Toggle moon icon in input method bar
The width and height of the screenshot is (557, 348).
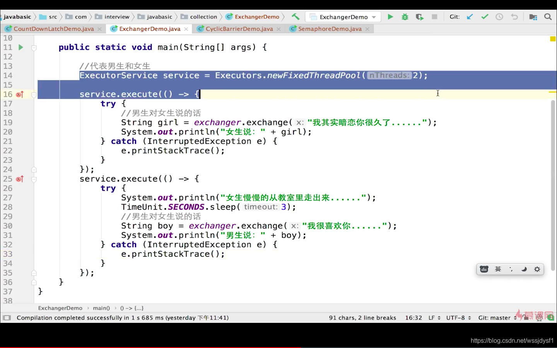pos(524,269)
